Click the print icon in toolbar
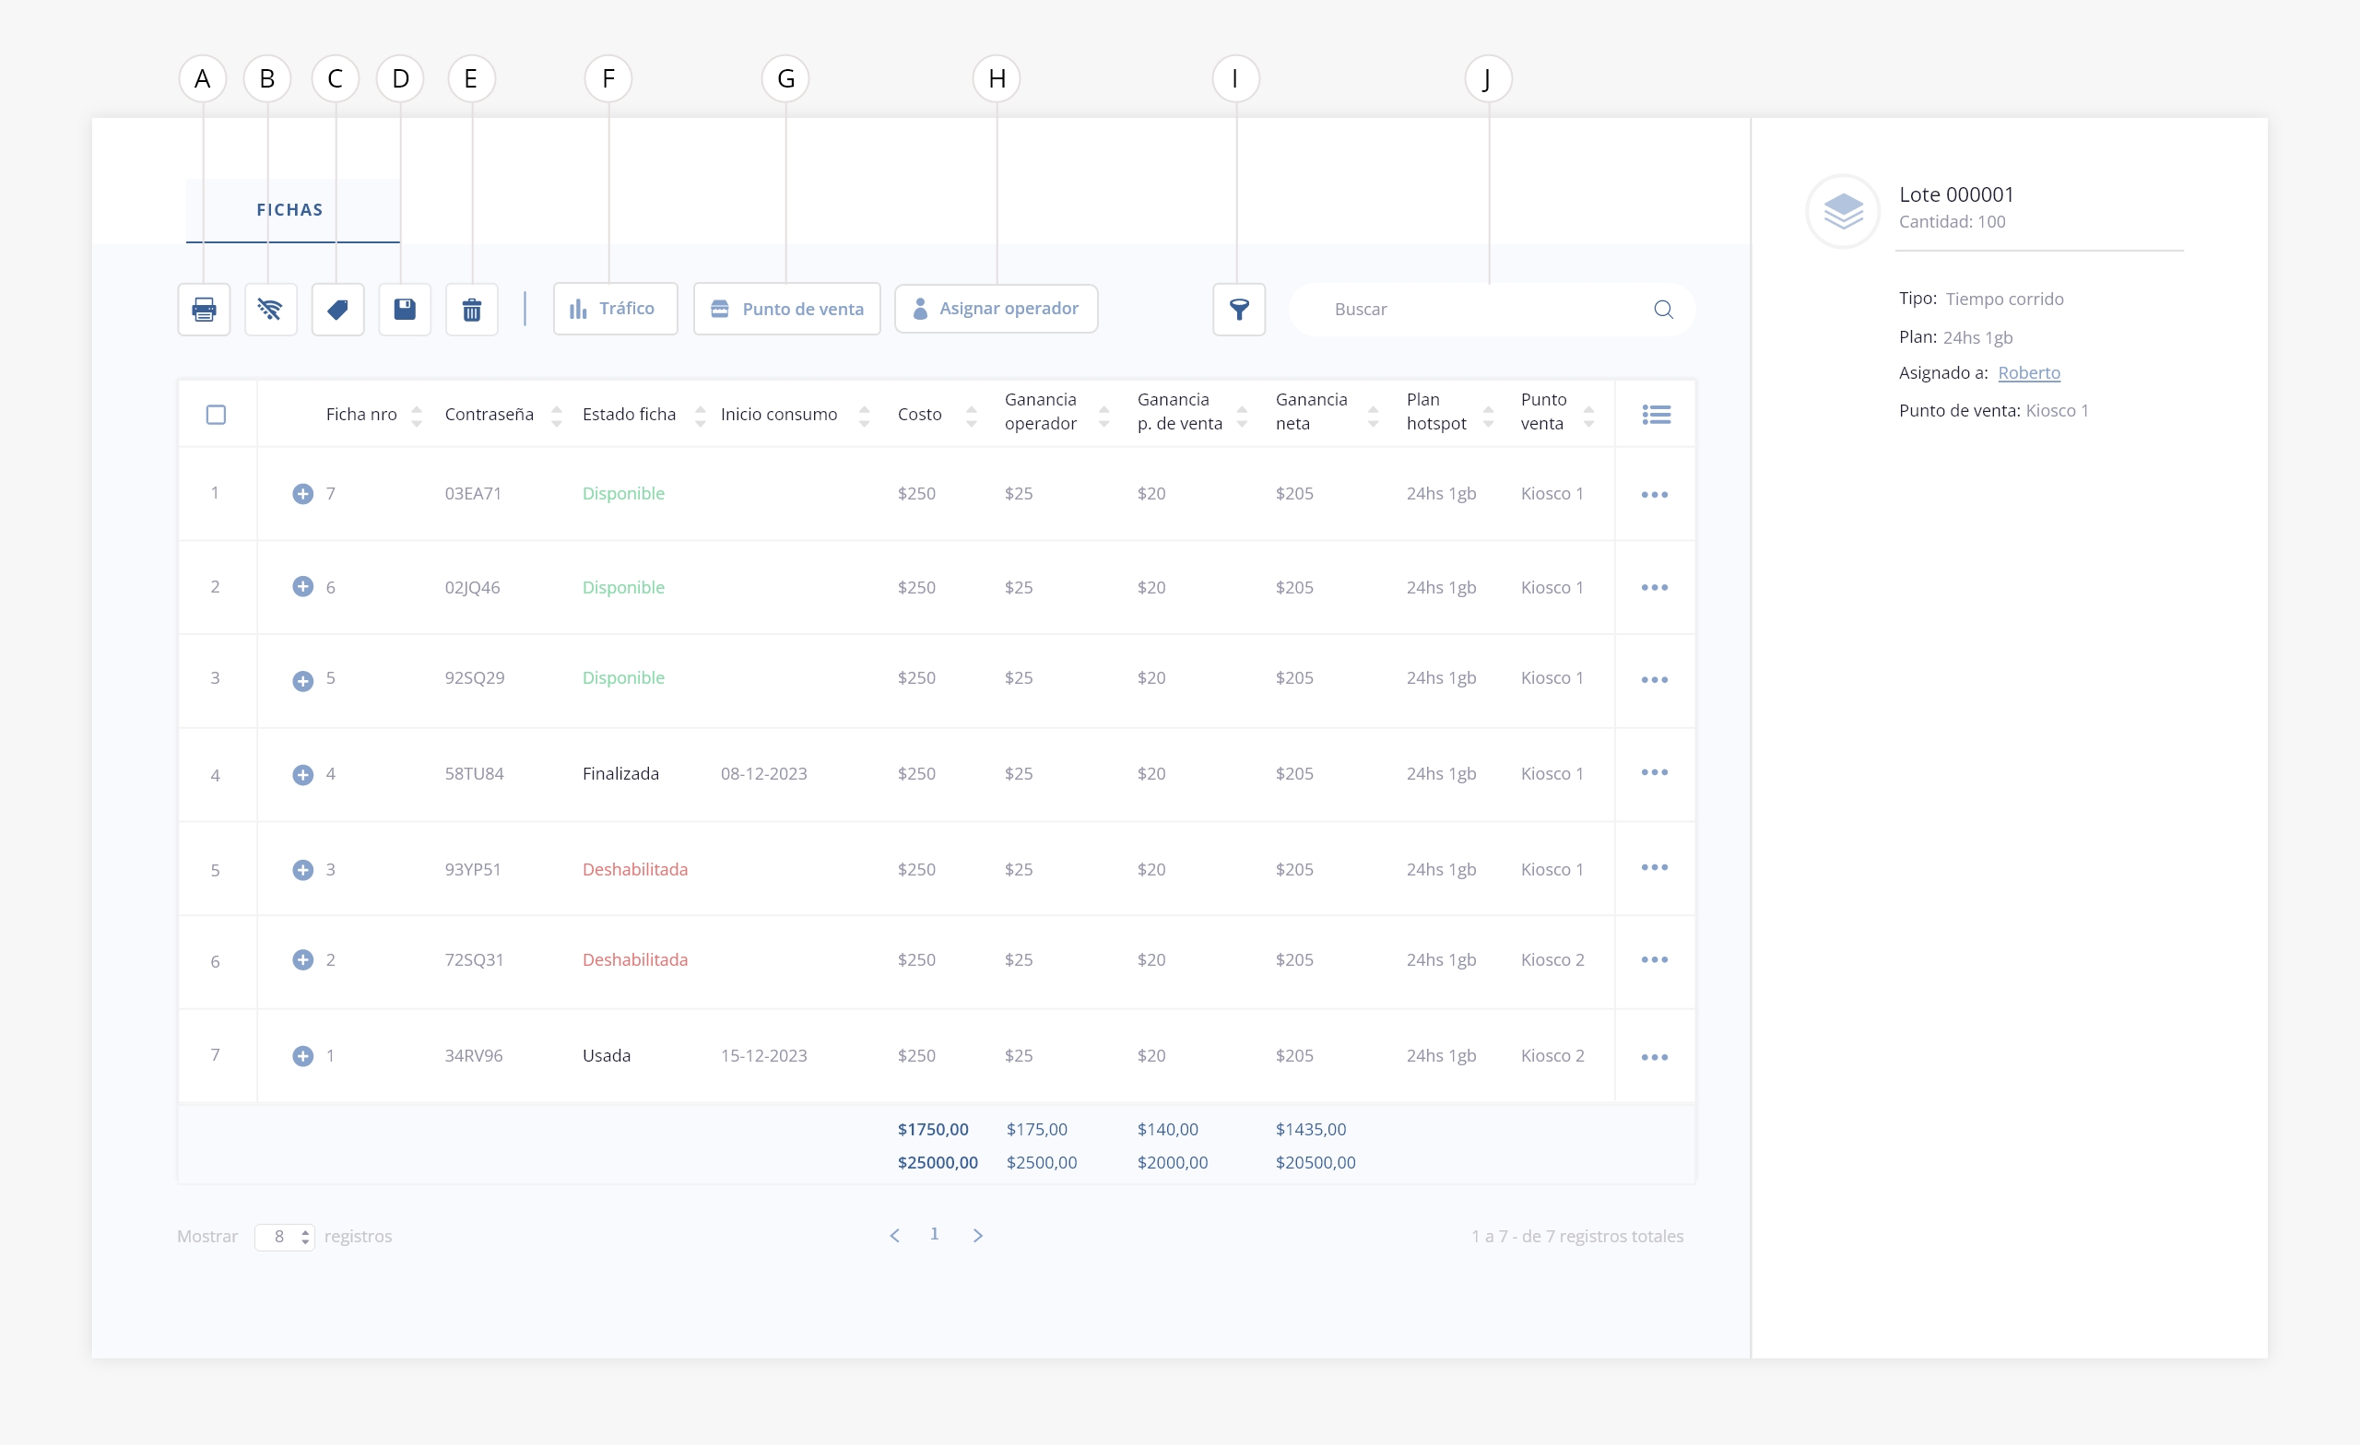 coord(204,310)
